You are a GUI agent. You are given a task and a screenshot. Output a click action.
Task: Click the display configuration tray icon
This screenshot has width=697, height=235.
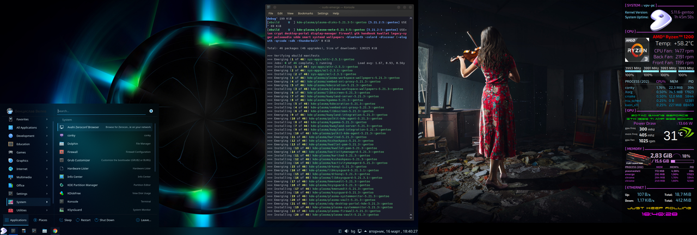(360, 231)
